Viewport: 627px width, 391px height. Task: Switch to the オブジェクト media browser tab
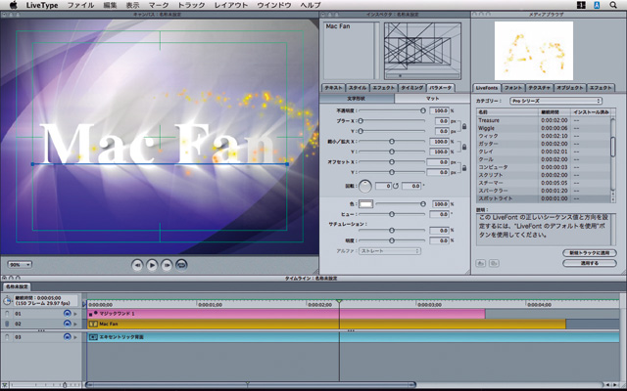coord(570,88)
